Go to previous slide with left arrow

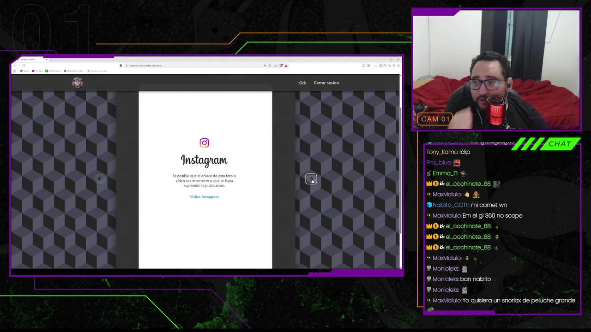[100, 179]
